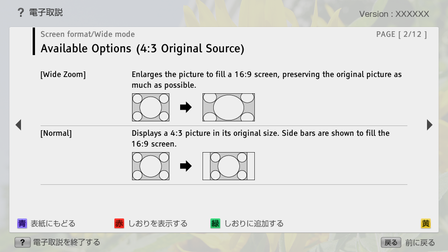Click the PAGE [ 2/12 ] indicator

pyautogui.click(x=401, y=34)
